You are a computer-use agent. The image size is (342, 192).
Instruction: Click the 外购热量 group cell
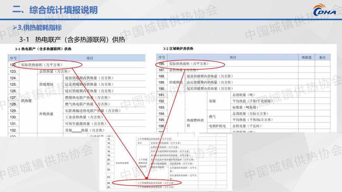point(46,114)
